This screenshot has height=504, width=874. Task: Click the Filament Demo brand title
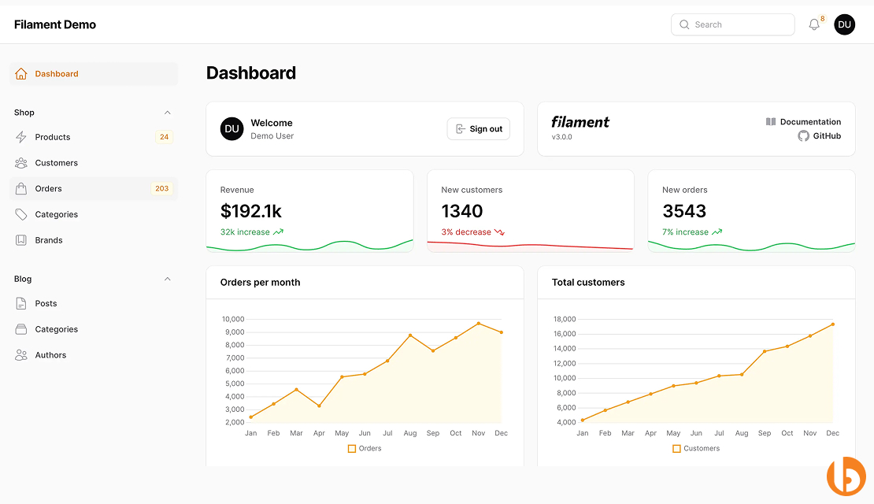(x=55, y=24)
